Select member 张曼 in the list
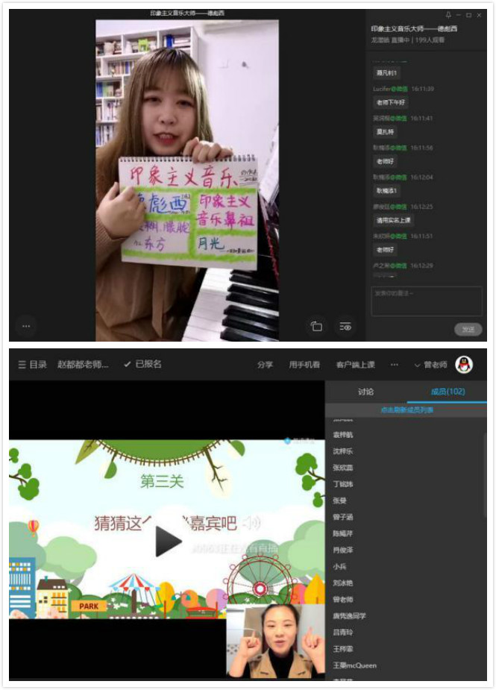 (x=339, y=501)
